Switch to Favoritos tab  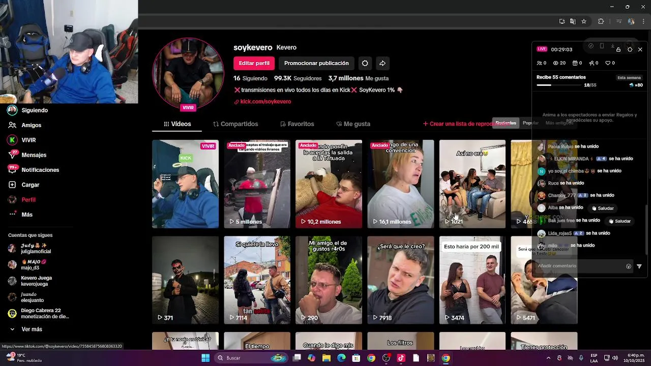pos(297,124)
